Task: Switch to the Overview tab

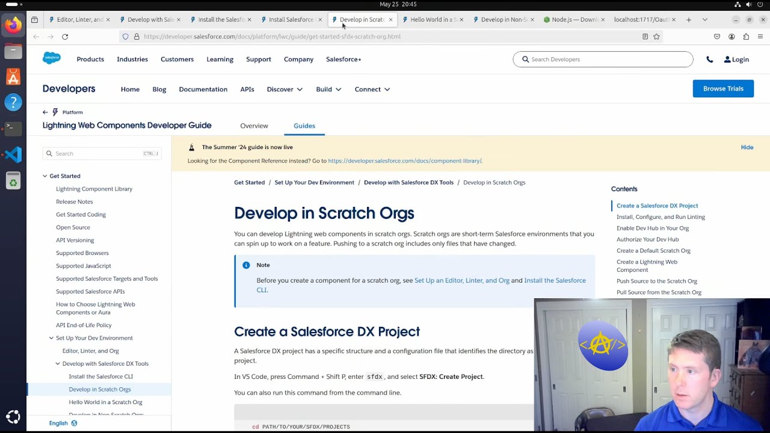Action: (254, 126)
